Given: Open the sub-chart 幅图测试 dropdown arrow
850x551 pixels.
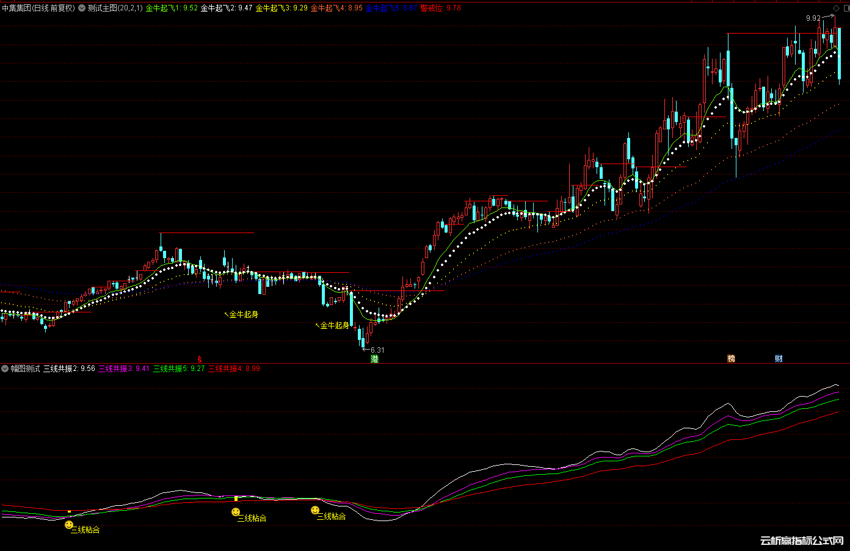Looking at the screenshot, I should [x=5, y=369].
